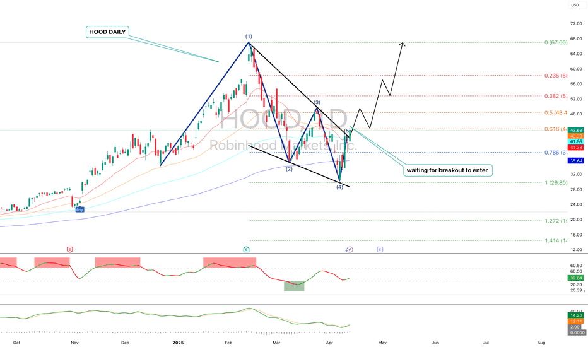Click the Mar label on time axis
Image resolution: width=588 pixels, height=347 pixels.
coord(276,343)
